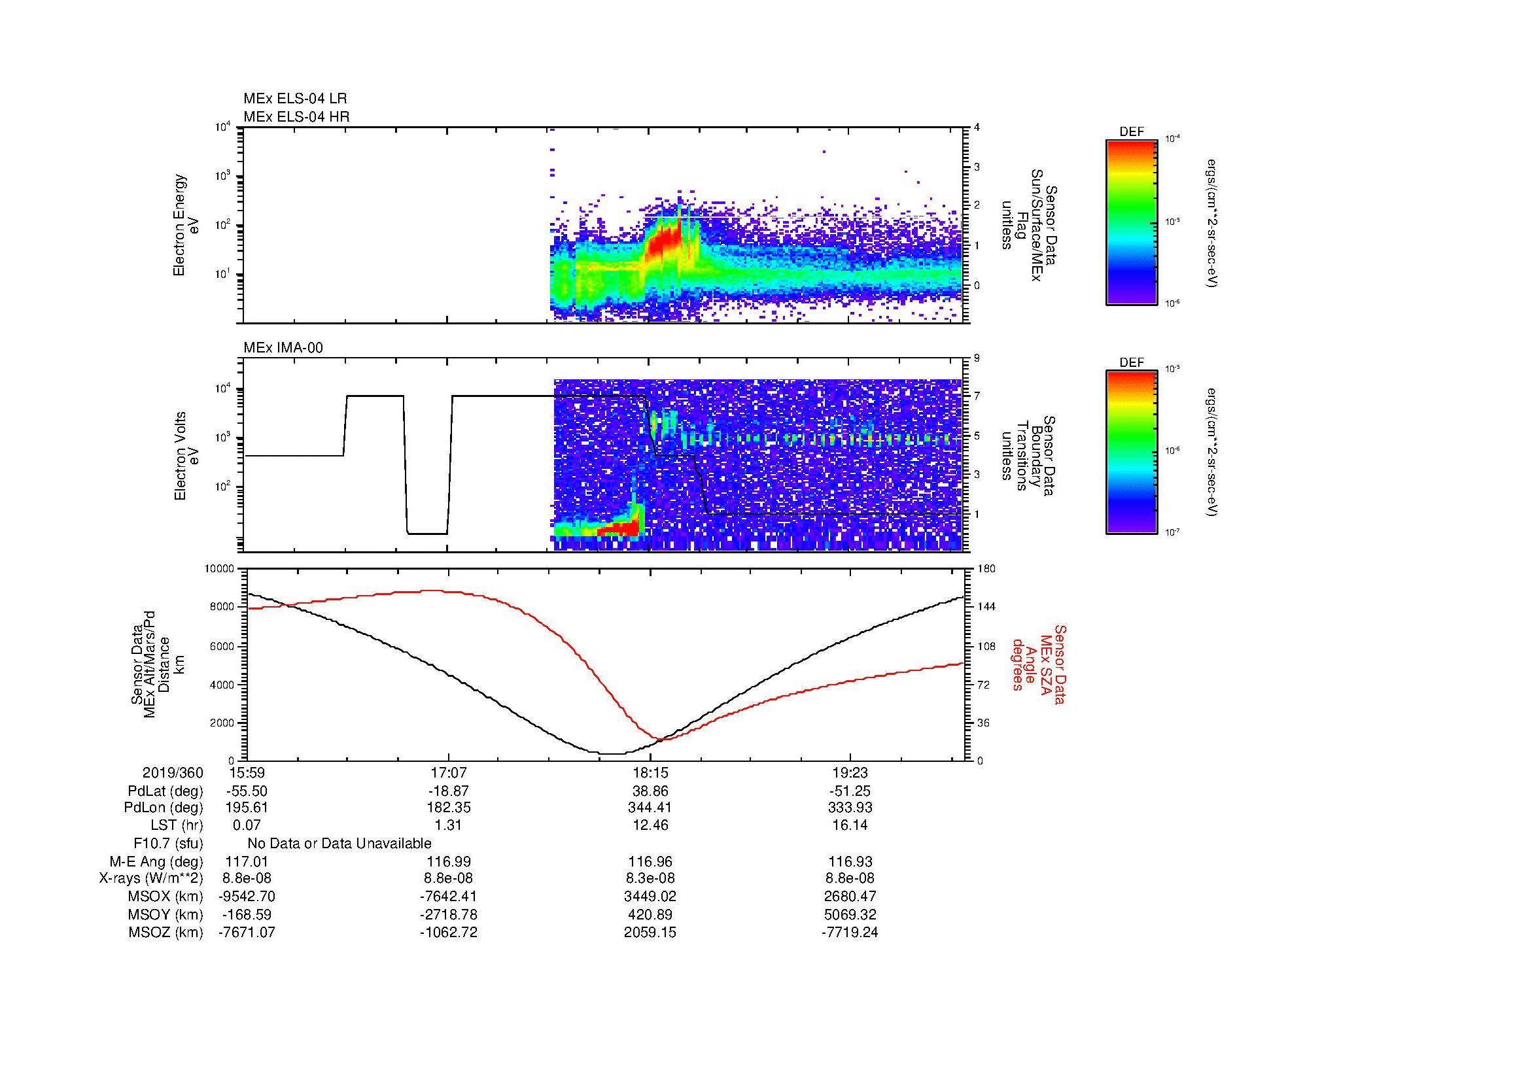Click LST value 12.46

pyautogui.click(x=650, y=825)
